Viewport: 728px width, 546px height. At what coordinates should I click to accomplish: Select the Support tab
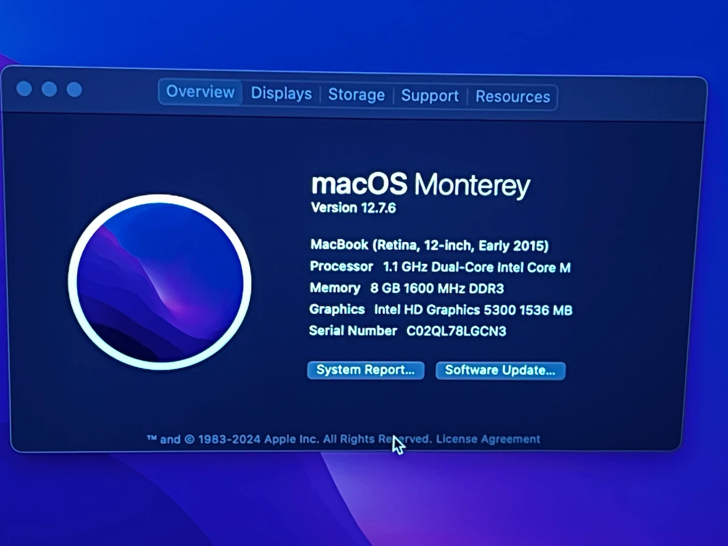coord(430,96)
